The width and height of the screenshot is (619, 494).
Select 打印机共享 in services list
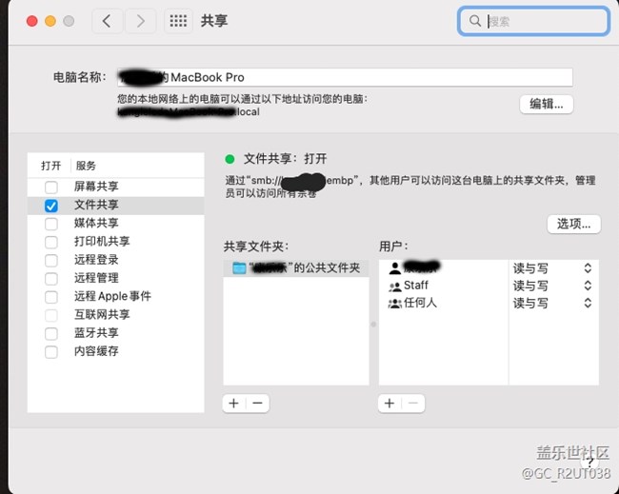click(102, 242)
